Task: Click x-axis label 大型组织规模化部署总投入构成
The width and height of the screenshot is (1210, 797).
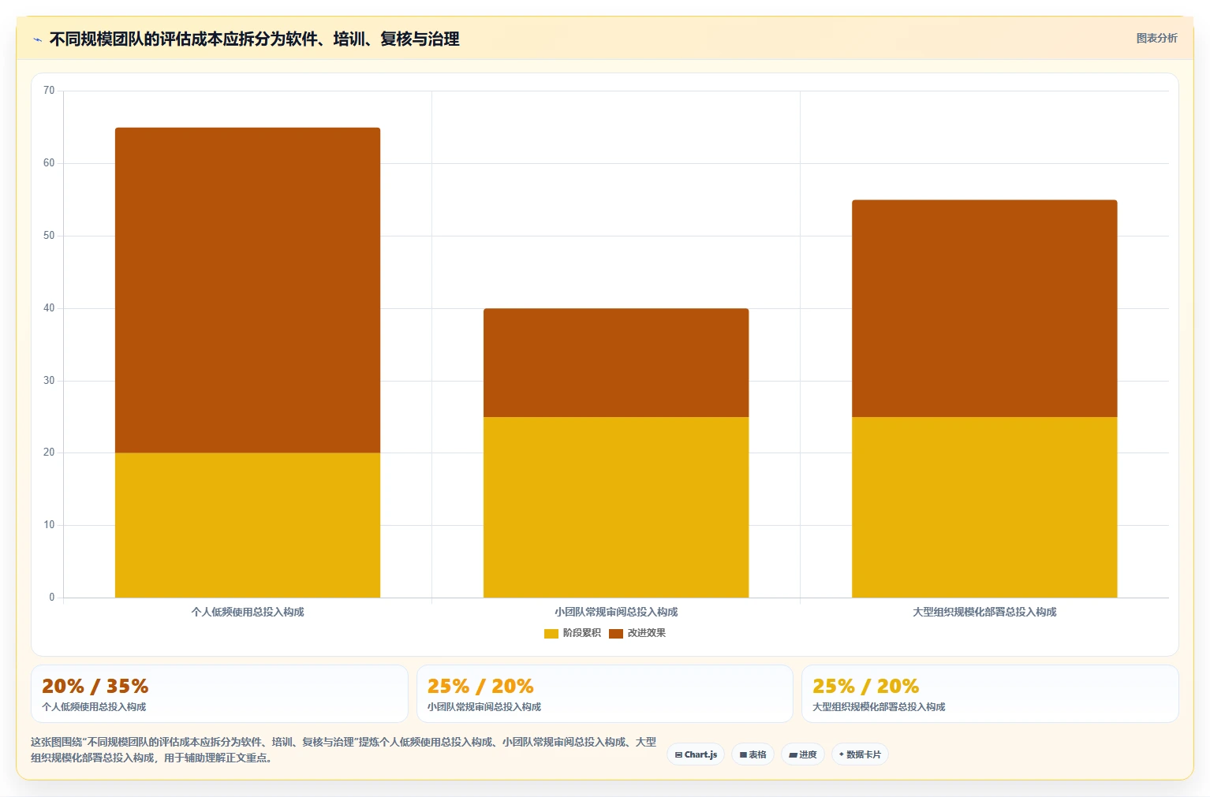Action: (x=984, y=612)
